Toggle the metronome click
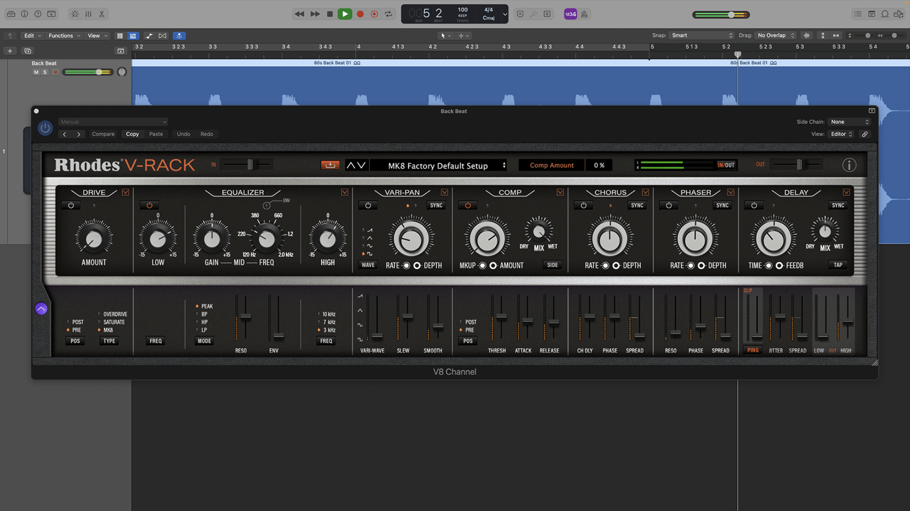 [584, 14]
